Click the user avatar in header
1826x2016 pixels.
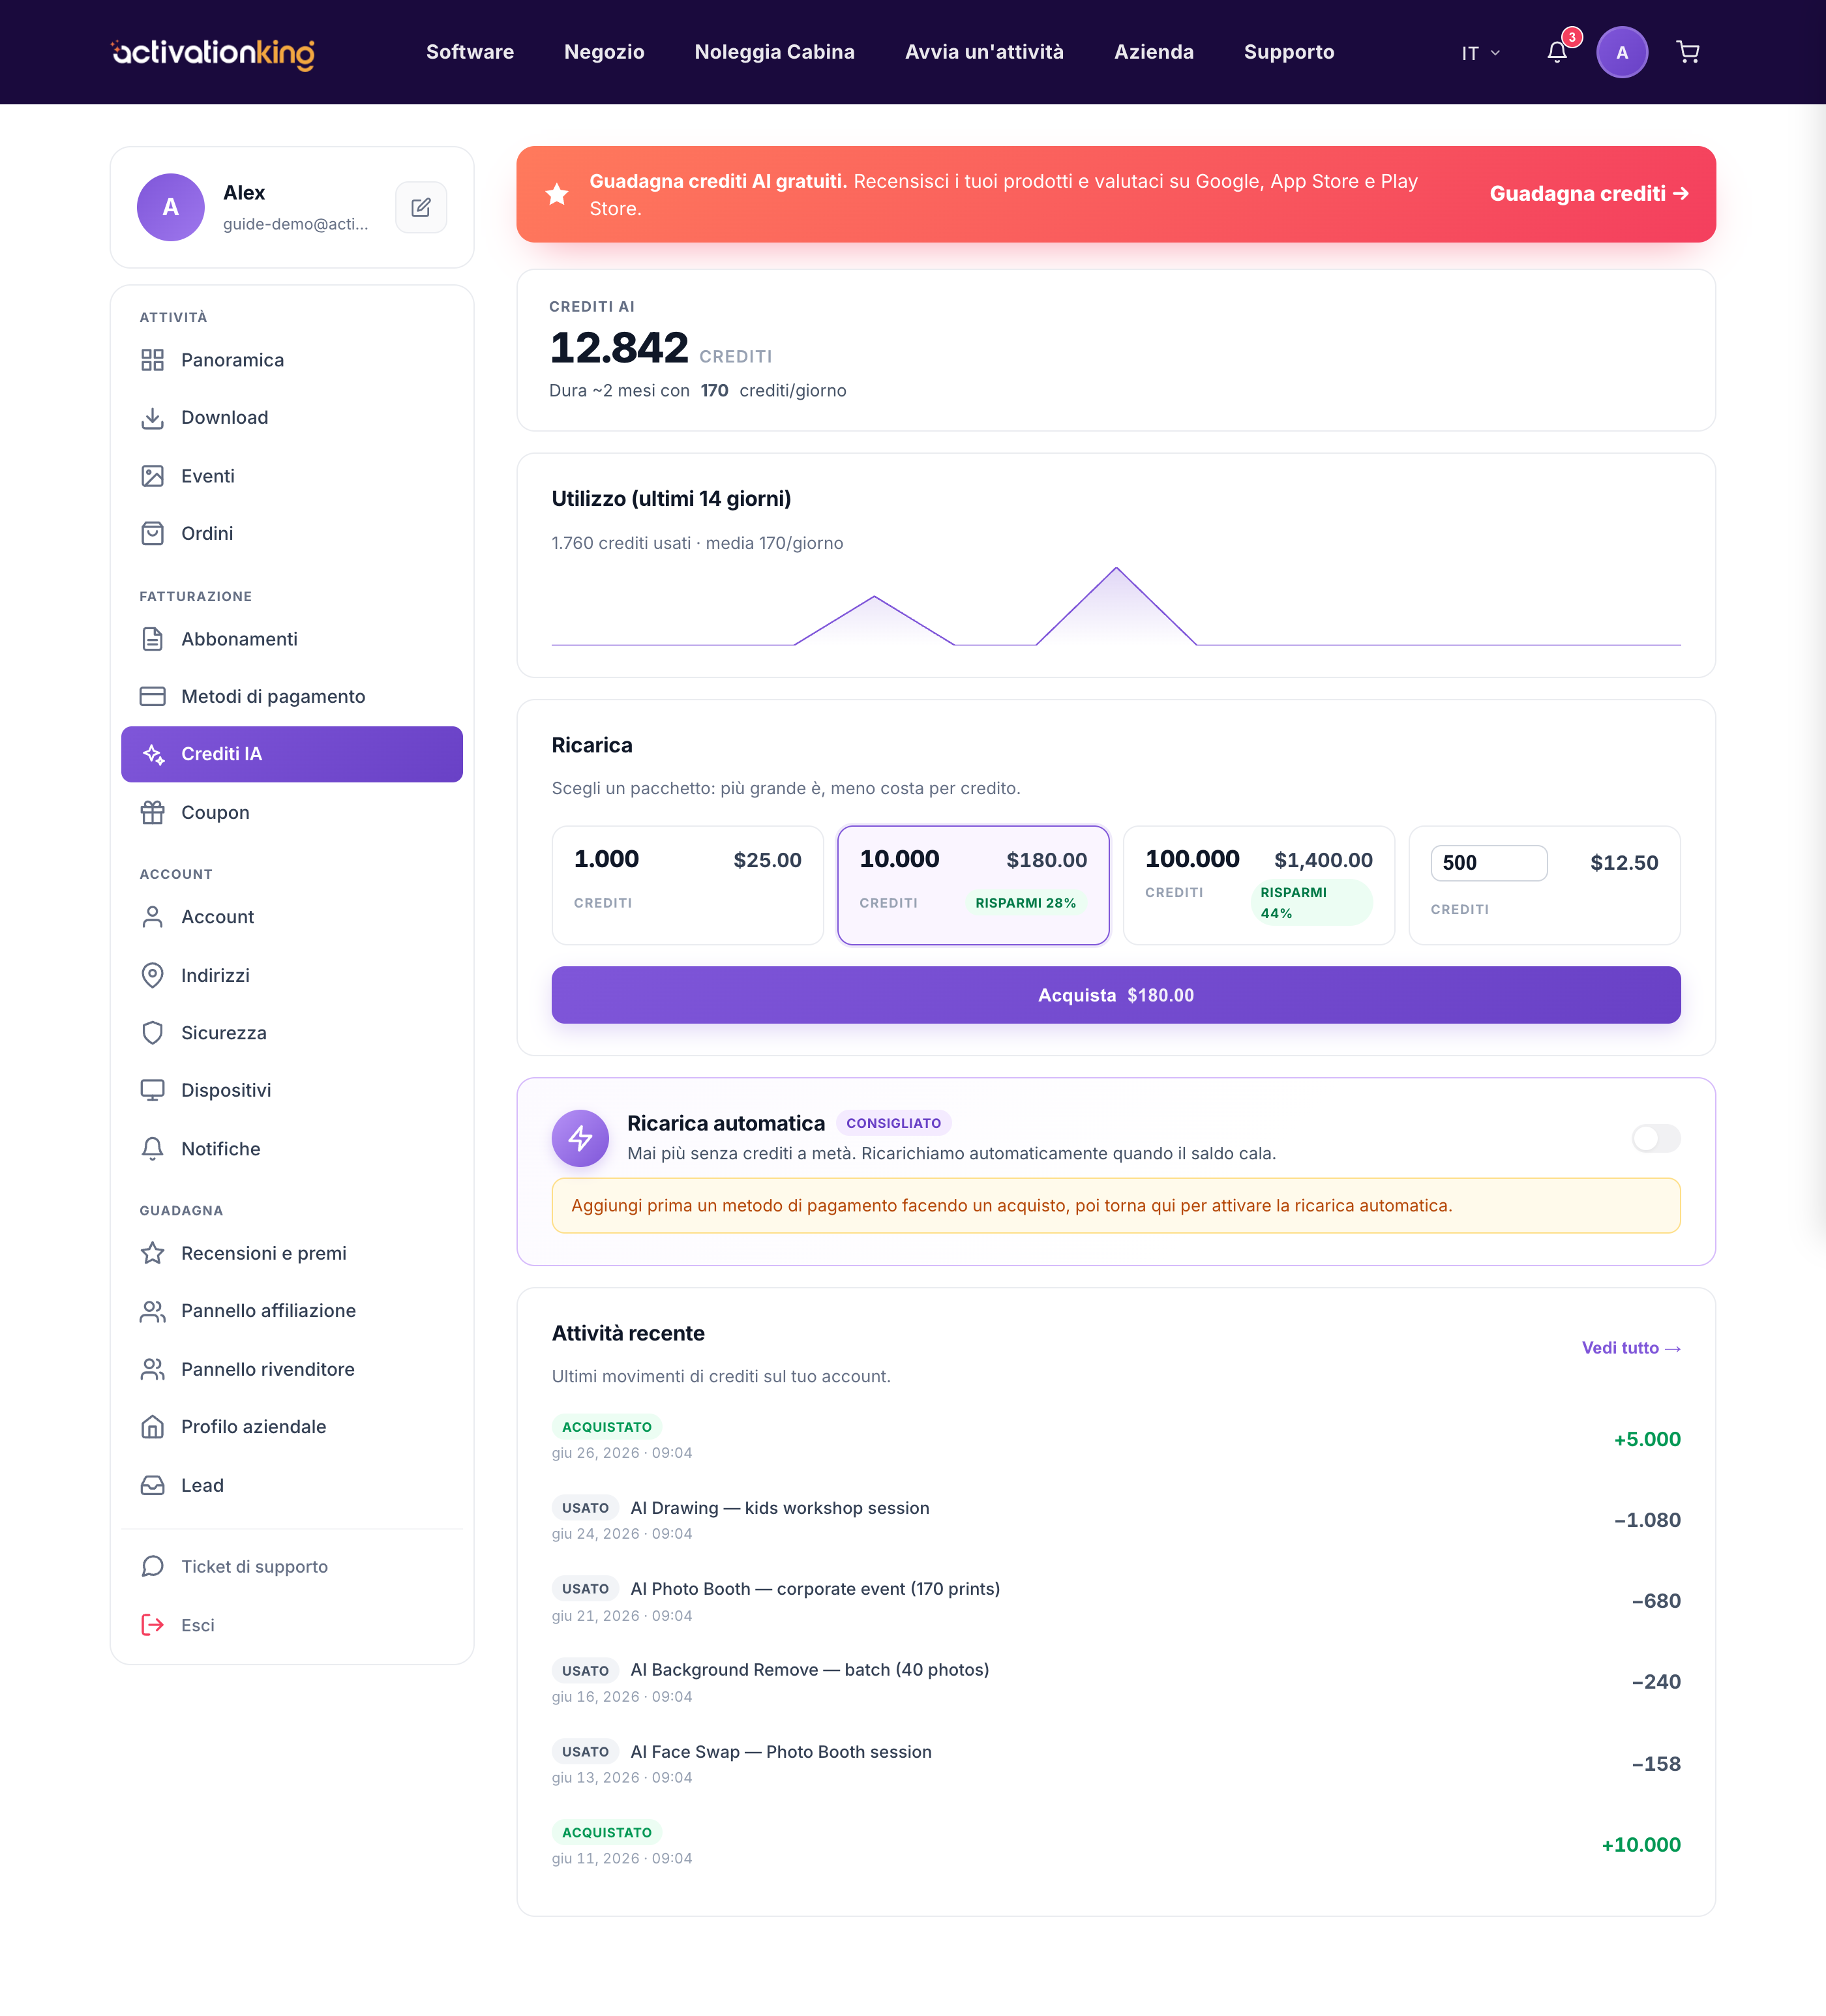tap(1622, 52)
